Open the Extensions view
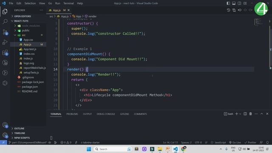 (5, 52)
